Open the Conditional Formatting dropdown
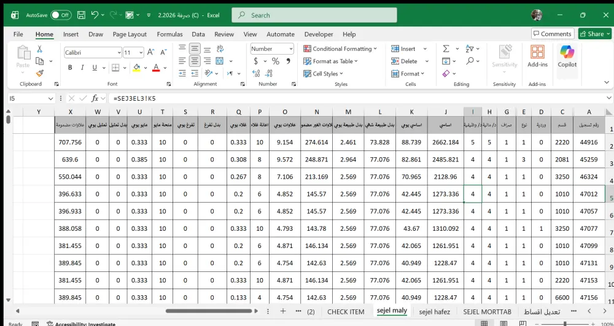The height and width of the screenshot is (326, 614). [x=341, y=49]
